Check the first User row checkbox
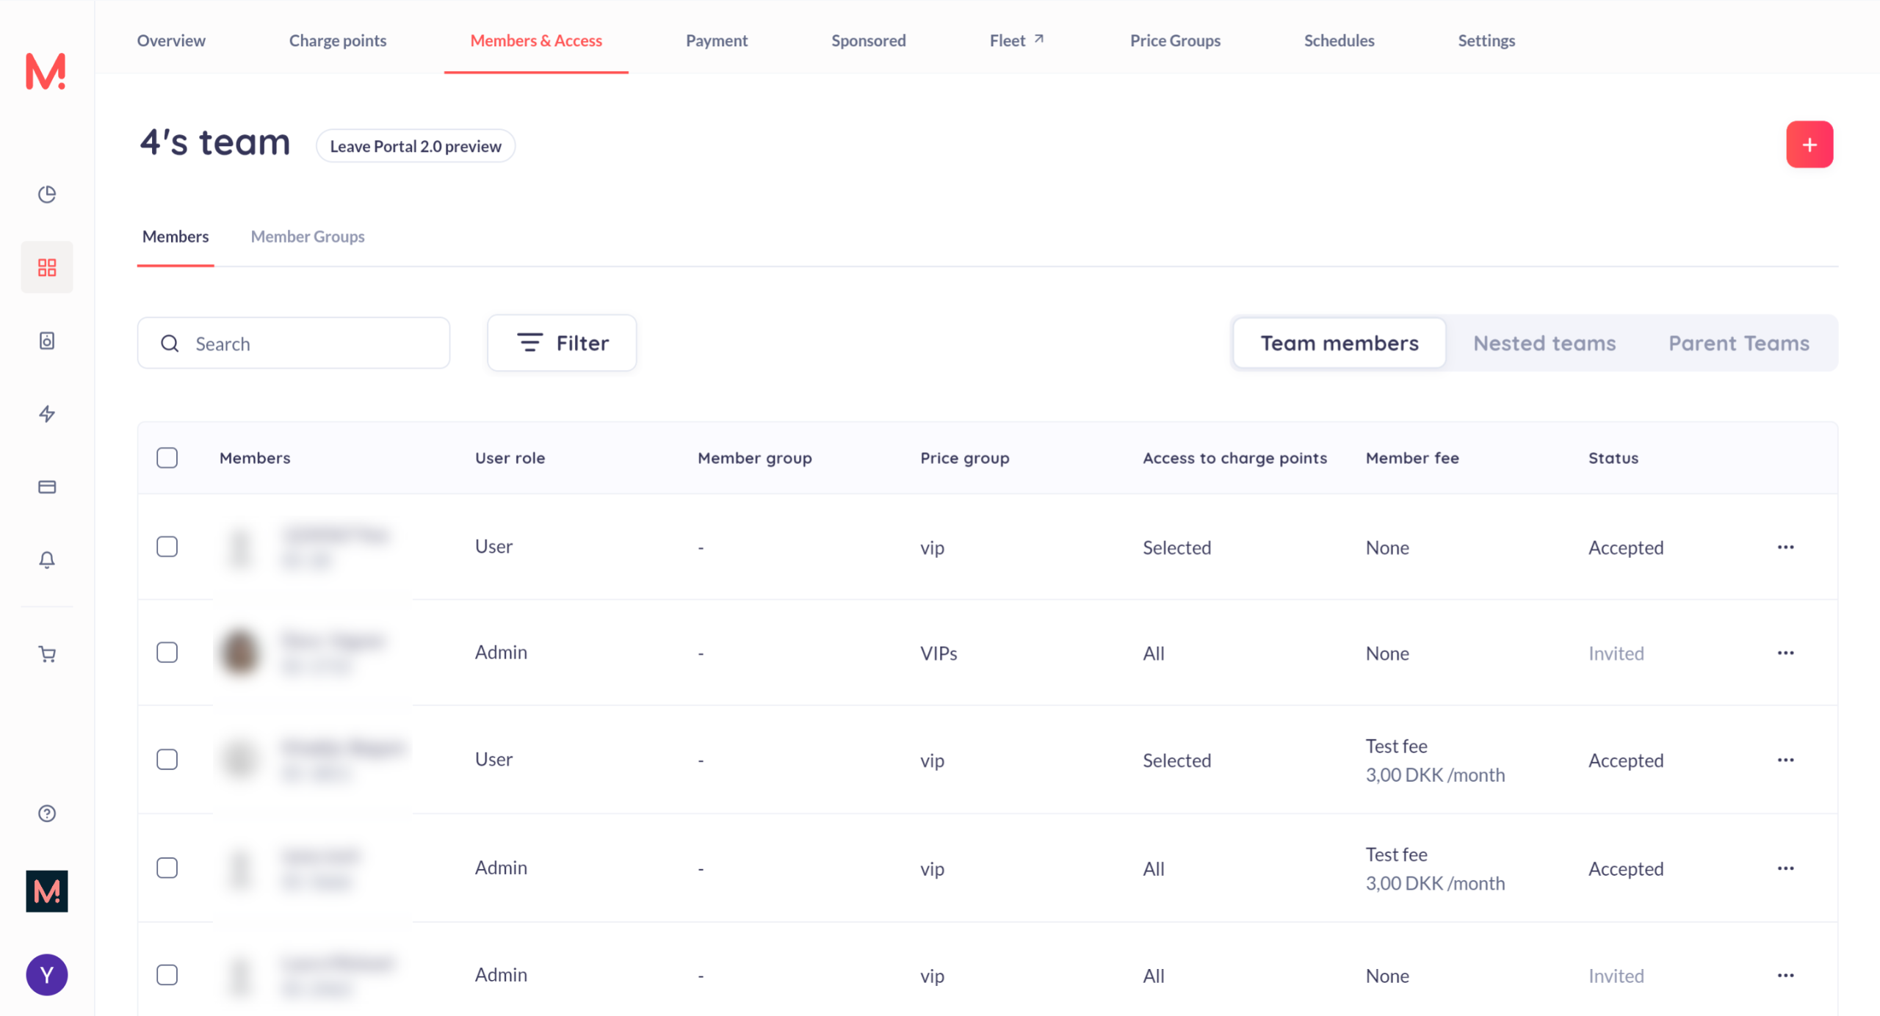1880x1016 pixels. [x=167, y=547]
